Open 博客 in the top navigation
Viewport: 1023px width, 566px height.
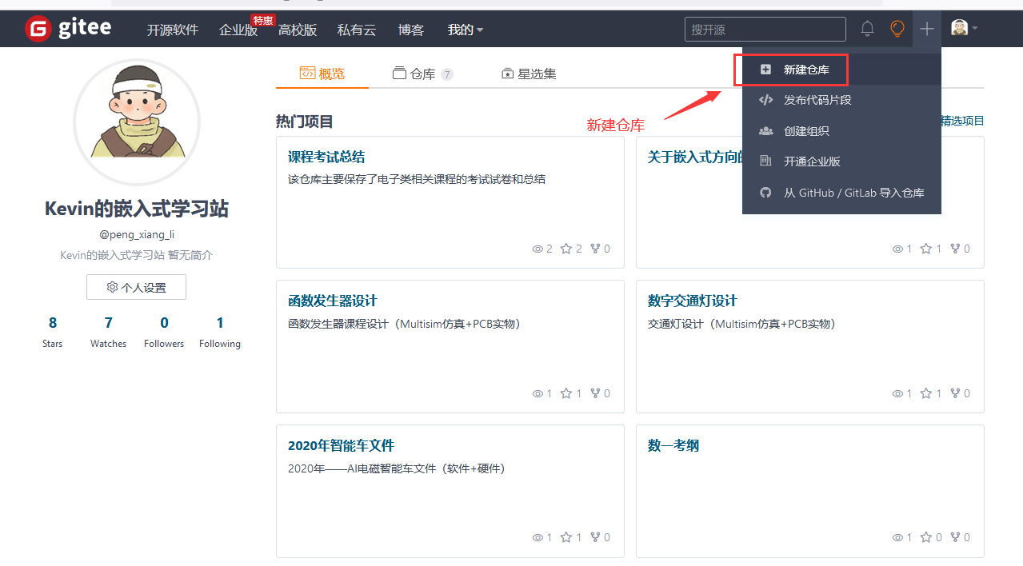411,30
